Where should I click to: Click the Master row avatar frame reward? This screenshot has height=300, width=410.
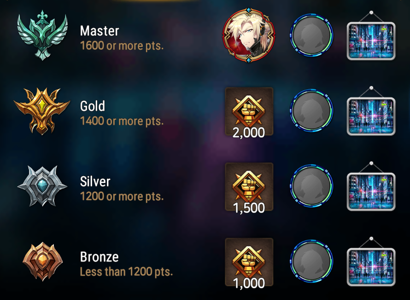click(x=311, y=35)
